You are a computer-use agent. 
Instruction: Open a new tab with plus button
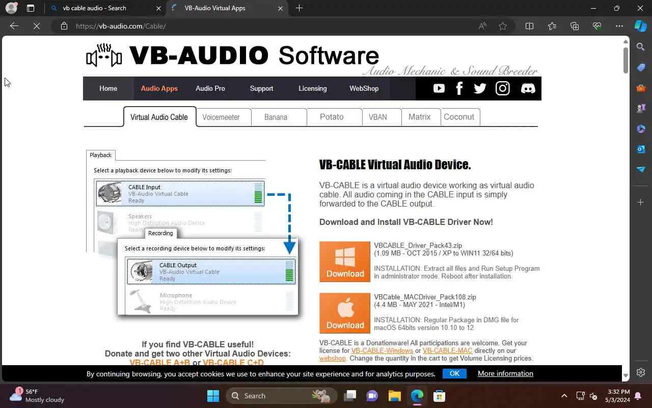(299, 8)
